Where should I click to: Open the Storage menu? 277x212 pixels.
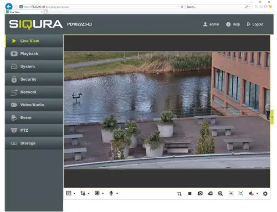[34, 143]
